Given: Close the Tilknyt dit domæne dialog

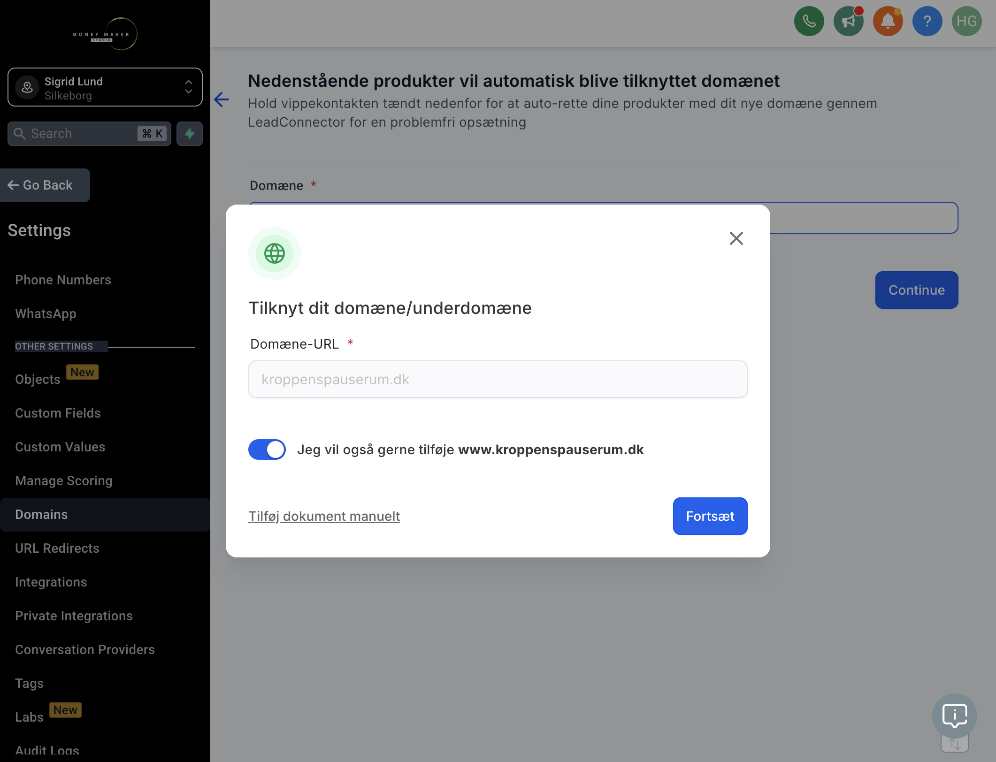Looking at the screenshot, I should (x=736, y=238).
